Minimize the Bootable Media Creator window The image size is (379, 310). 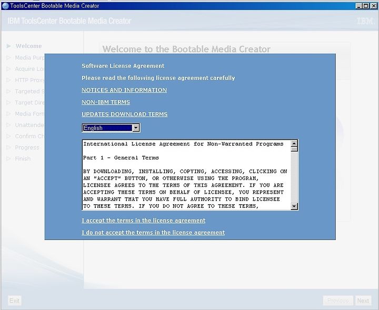point(358,6)
